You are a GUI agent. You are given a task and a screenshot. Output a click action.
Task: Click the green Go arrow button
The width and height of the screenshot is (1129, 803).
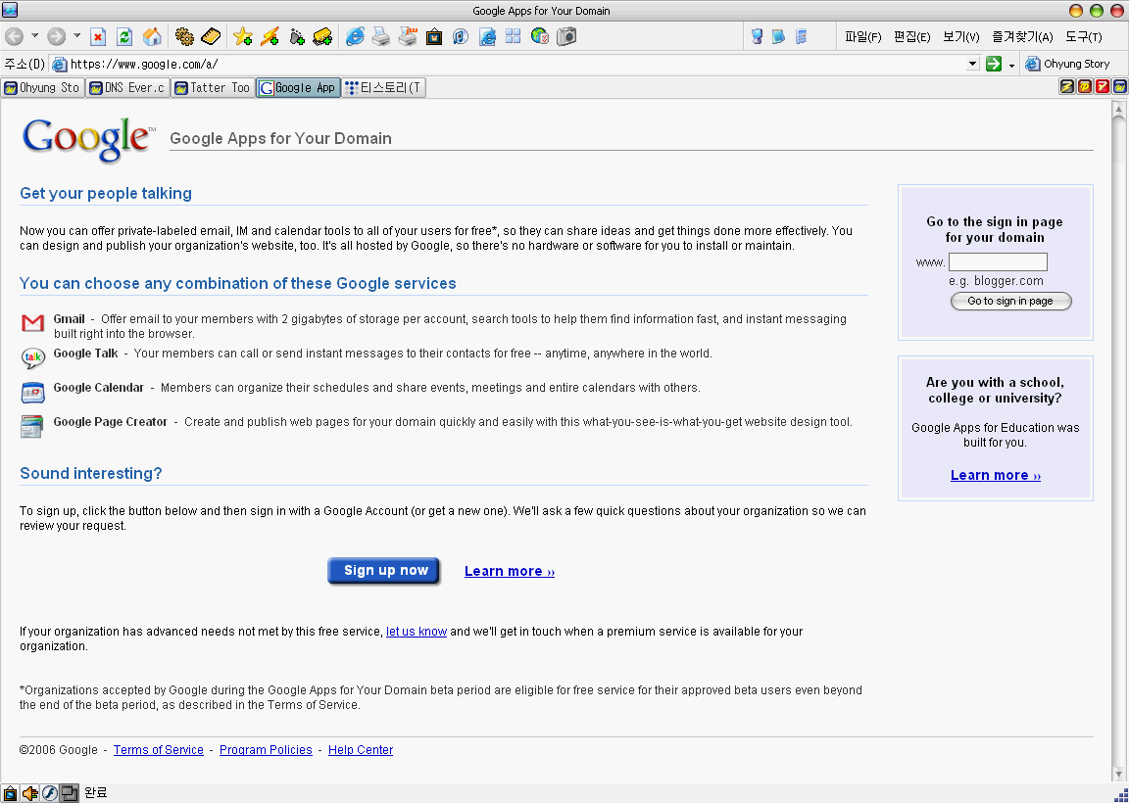pos(994,64)
